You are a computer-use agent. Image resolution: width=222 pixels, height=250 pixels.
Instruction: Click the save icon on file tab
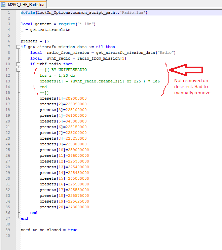[3, 5]
